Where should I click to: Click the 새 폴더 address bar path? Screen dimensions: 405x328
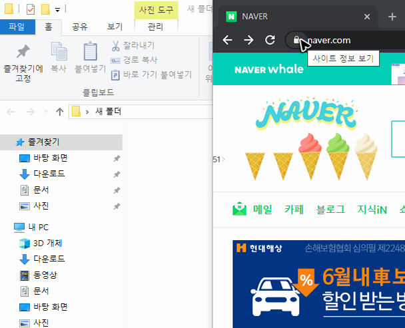coord(108,112)
